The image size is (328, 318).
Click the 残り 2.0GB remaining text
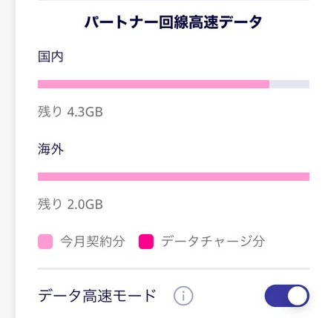[70, 205]
